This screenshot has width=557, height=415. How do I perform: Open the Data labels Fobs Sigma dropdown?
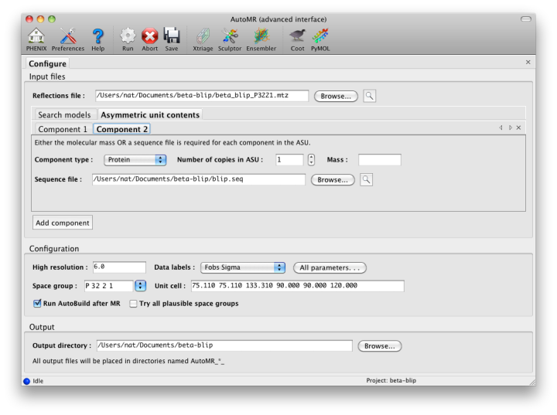(279, 267)
